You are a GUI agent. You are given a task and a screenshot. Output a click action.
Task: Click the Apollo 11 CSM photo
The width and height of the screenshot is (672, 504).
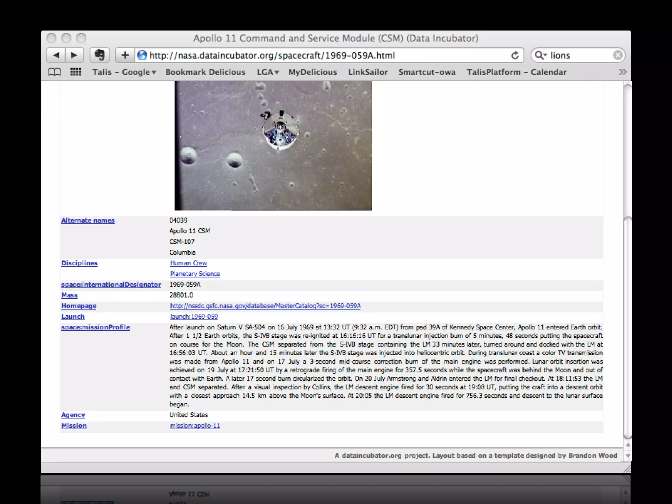pos(273,145)
